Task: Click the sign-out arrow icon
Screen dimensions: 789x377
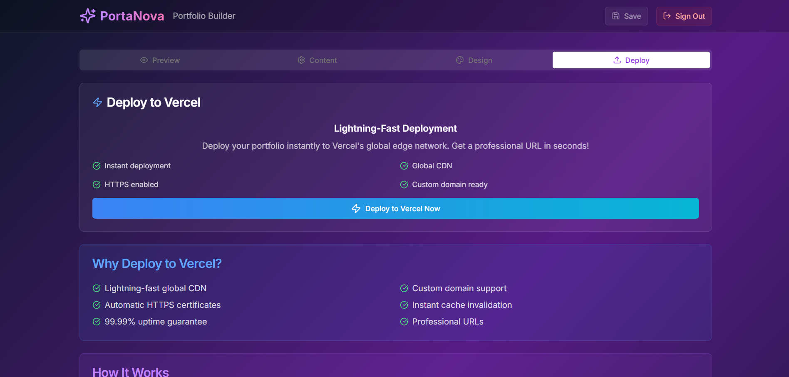Action: (x=667, y=16)
